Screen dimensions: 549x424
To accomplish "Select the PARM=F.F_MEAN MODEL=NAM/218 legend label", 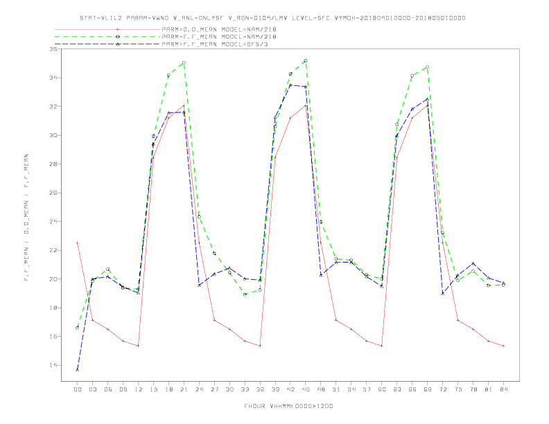I will pyautogui.click(x=219, y=37).
